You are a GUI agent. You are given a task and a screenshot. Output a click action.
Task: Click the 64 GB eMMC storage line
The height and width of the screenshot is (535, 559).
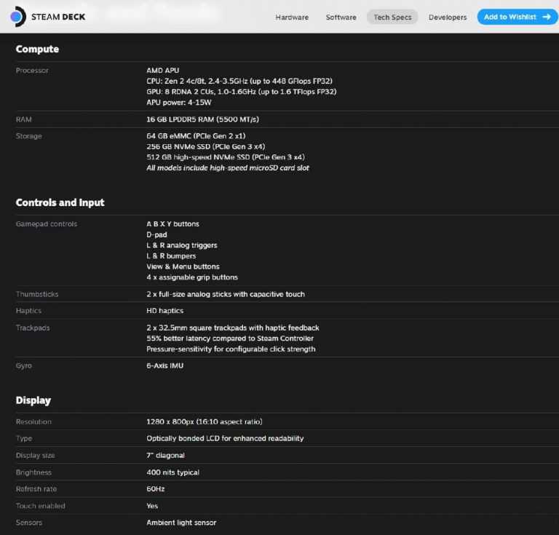coord(196,136)
